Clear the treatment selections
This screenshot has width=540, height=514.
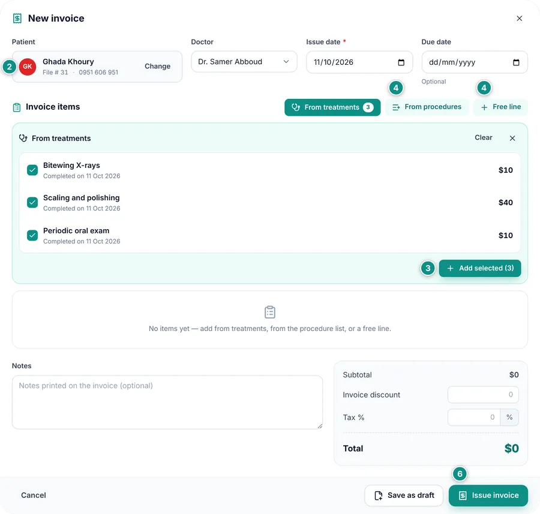(483, 137)
